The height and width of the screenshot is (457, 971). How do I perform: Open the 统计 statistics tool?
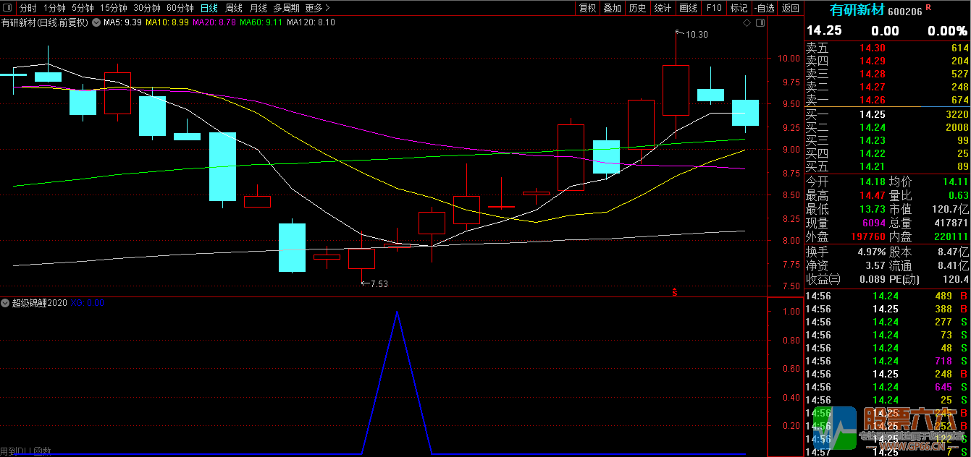(x=662, y=8)
